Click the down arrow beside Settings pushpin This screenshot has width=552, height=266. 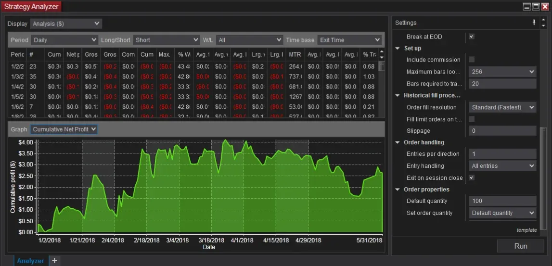pos(543,25)
